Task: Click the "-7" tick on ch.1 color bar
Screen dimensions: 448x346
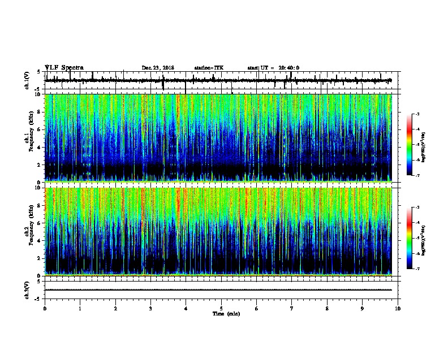Action: tap(417, 176)
